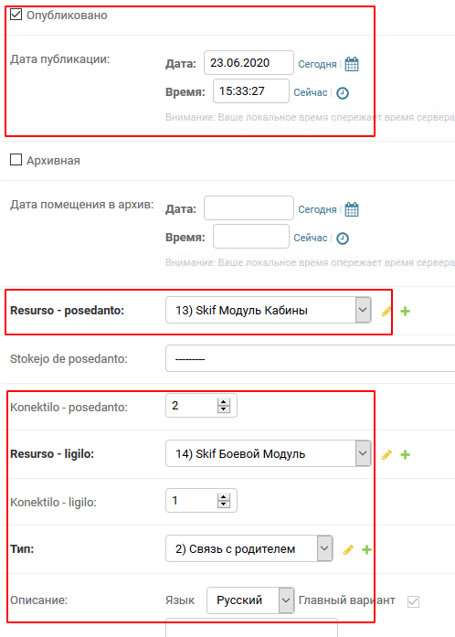Increase the Konektilo - posedanto value

[x=224, y=402]
